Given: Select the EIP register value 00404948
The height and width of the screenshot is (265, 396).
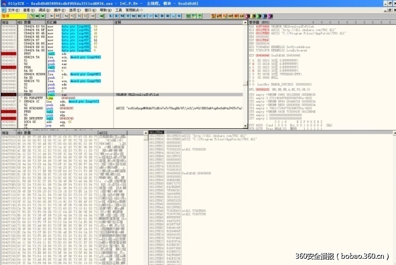Looking at the screenshot, I should click(263, 56).
